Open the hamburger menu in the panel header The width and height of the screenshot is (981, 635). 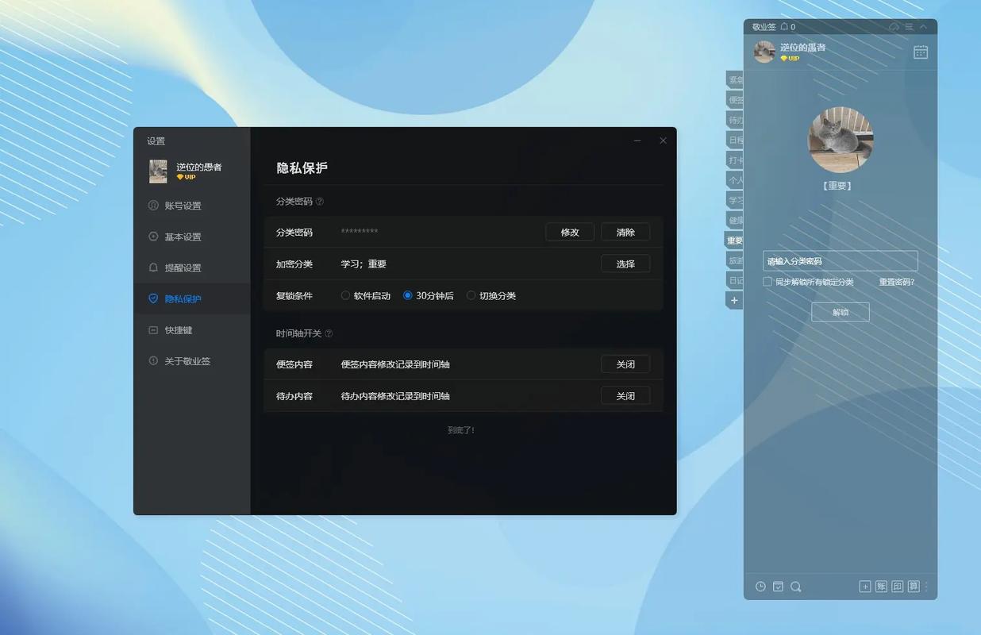pos(909,26)
